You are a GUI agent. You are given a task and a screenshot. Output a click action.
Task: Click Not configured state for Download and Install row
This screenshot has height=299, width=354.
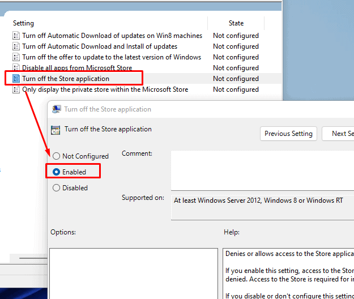tap(236, 46)
